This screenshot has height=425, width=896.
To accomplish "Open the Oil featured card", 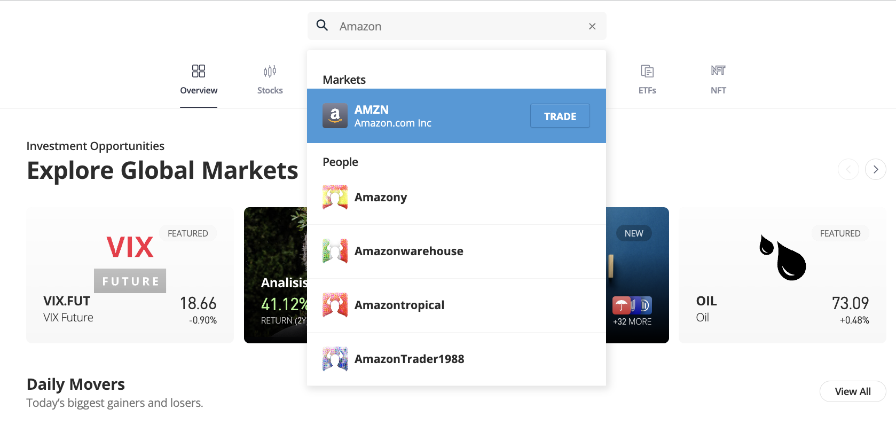I will (782, 275).
